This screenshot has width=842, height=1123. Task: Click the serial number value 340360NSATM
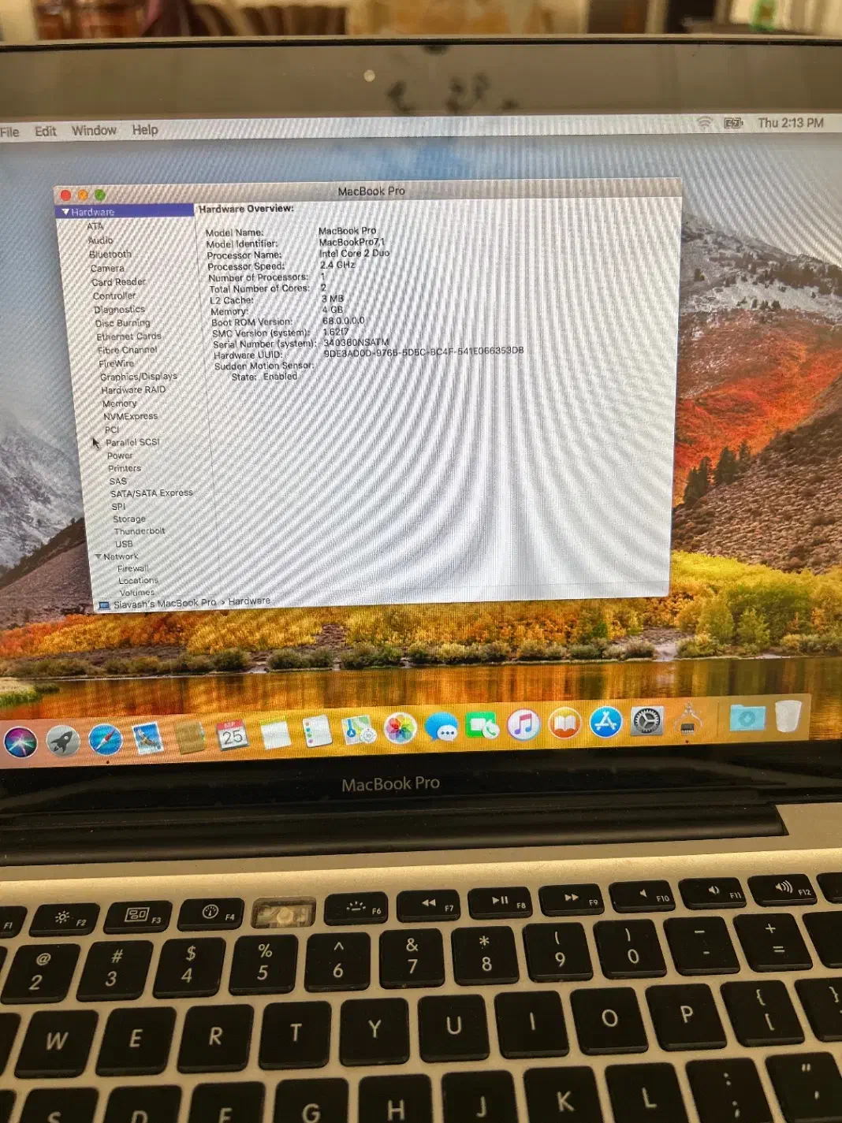[356, 343]
